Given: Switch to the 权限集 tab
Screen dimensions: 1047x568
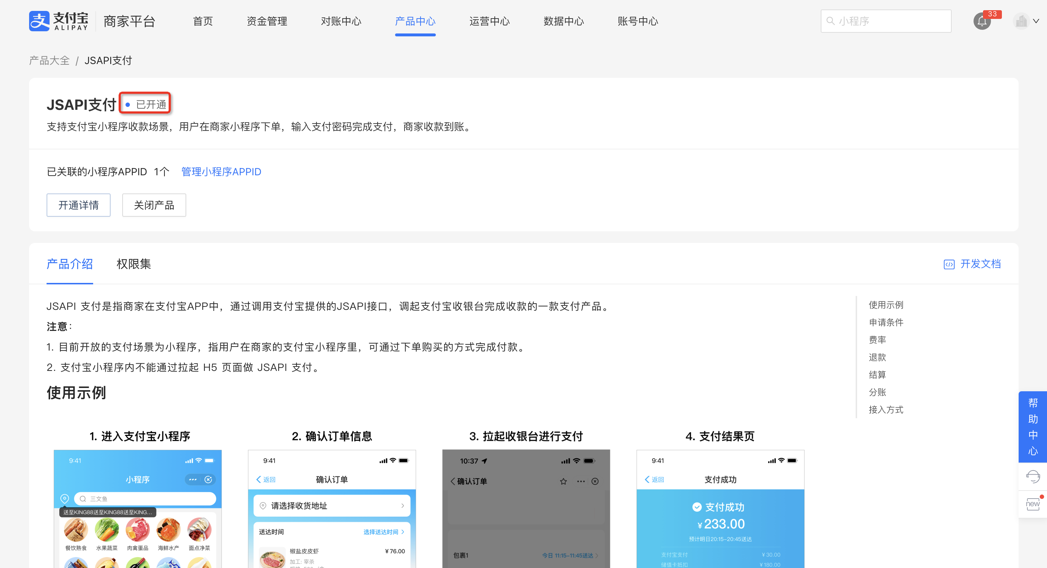Looking at the screenshot, I should click(x=133, y=264).
